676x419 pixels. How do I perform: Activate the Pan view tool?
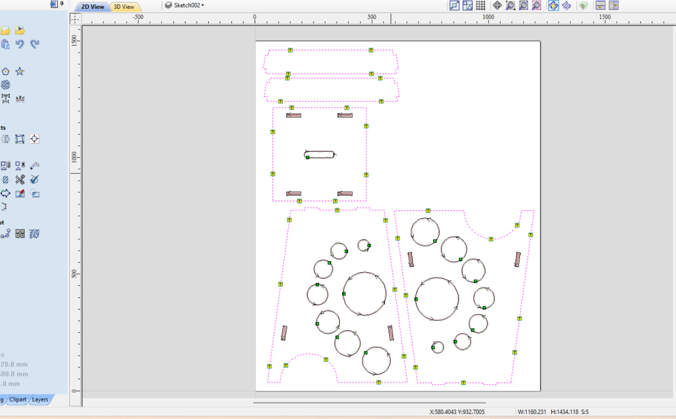coord(497,5)
